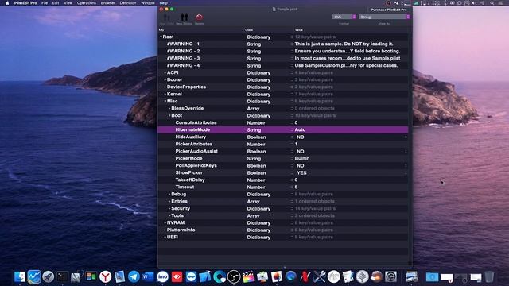
Task: Expand the Entries array
Action: tap(169, 201)
